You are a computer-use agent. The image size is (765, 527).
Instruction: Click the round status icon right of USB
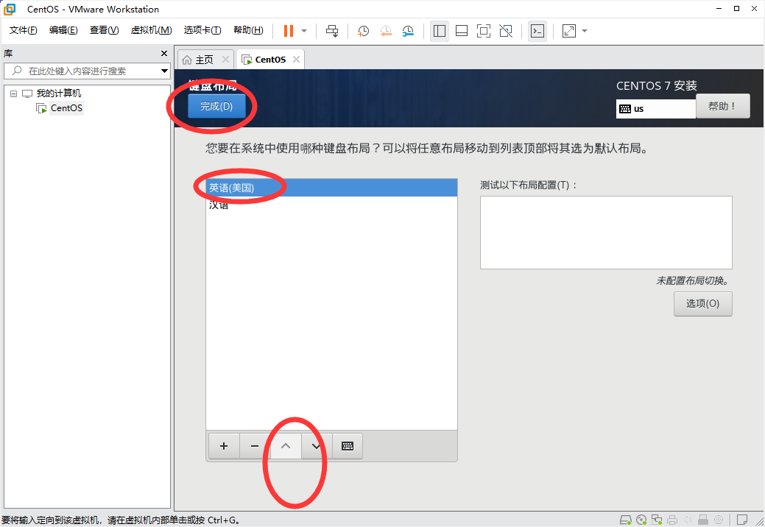point(719,520)
